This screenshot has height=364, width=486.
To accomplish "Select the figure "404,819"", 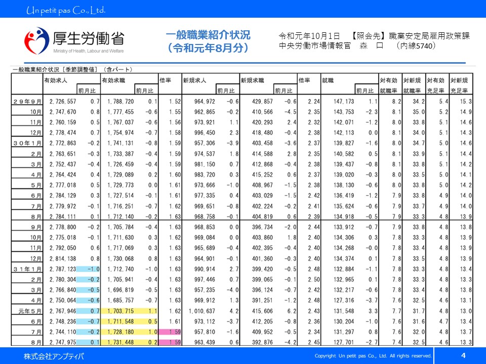I will [x=262, y=217].
